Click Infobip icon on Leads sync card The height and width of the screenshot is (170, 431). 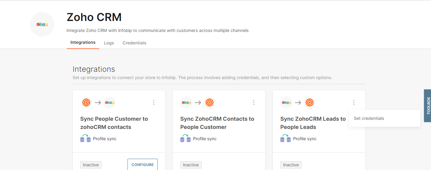309,102
